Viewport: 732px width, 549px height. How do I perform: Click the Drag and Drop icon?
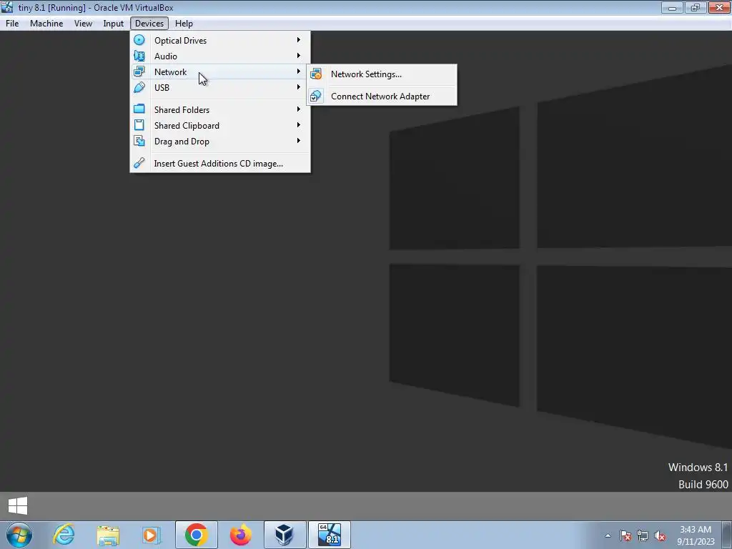click(139, 141)
